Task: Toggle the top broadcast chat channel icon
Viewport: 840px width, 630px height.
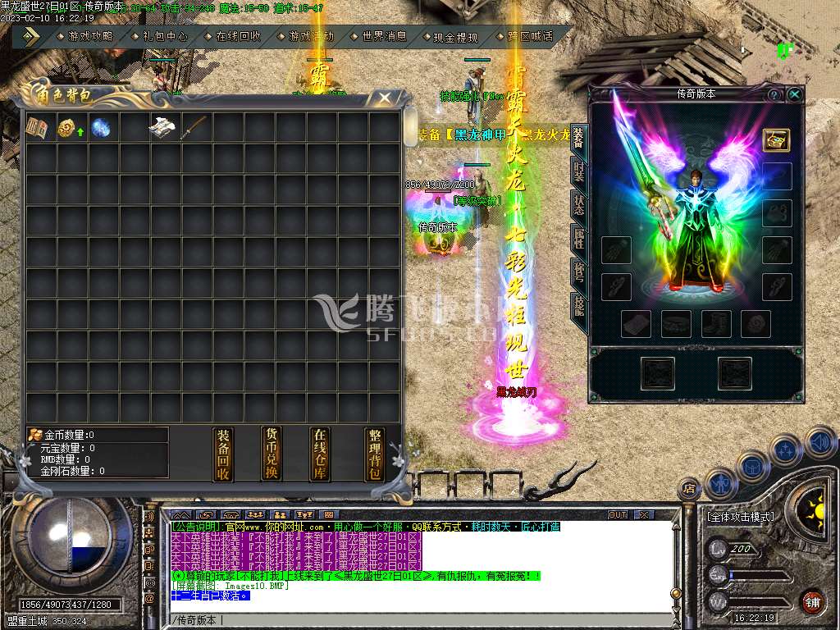Action: tap(149, 517)
